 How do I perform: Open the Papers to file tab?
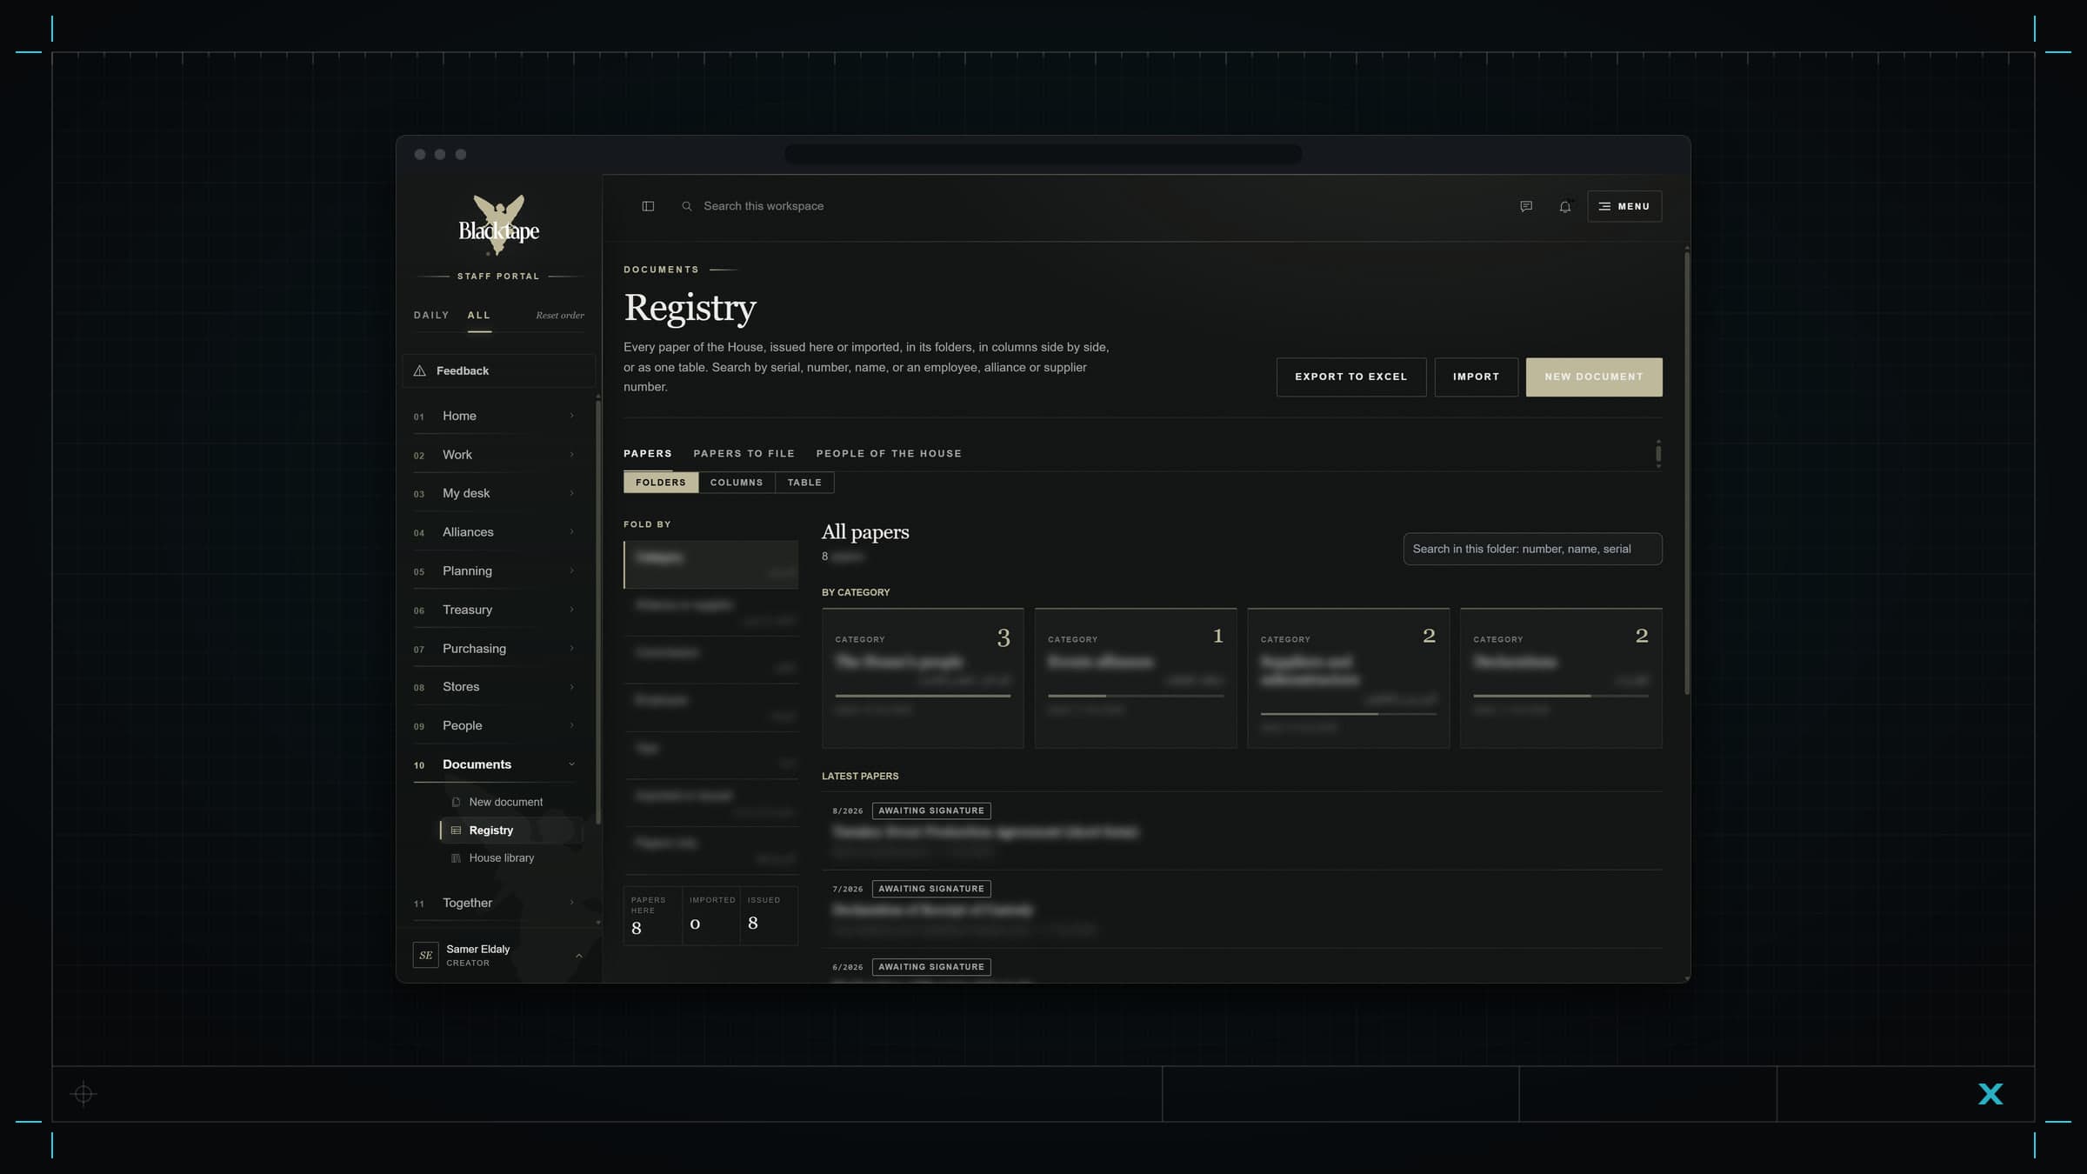click(744, 454)
